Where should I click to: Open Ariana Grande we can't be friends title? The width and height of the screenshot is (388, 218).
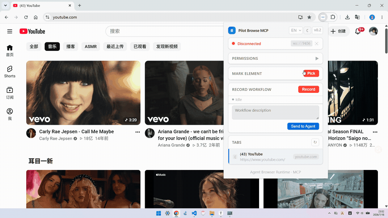(x=191, y=135)
